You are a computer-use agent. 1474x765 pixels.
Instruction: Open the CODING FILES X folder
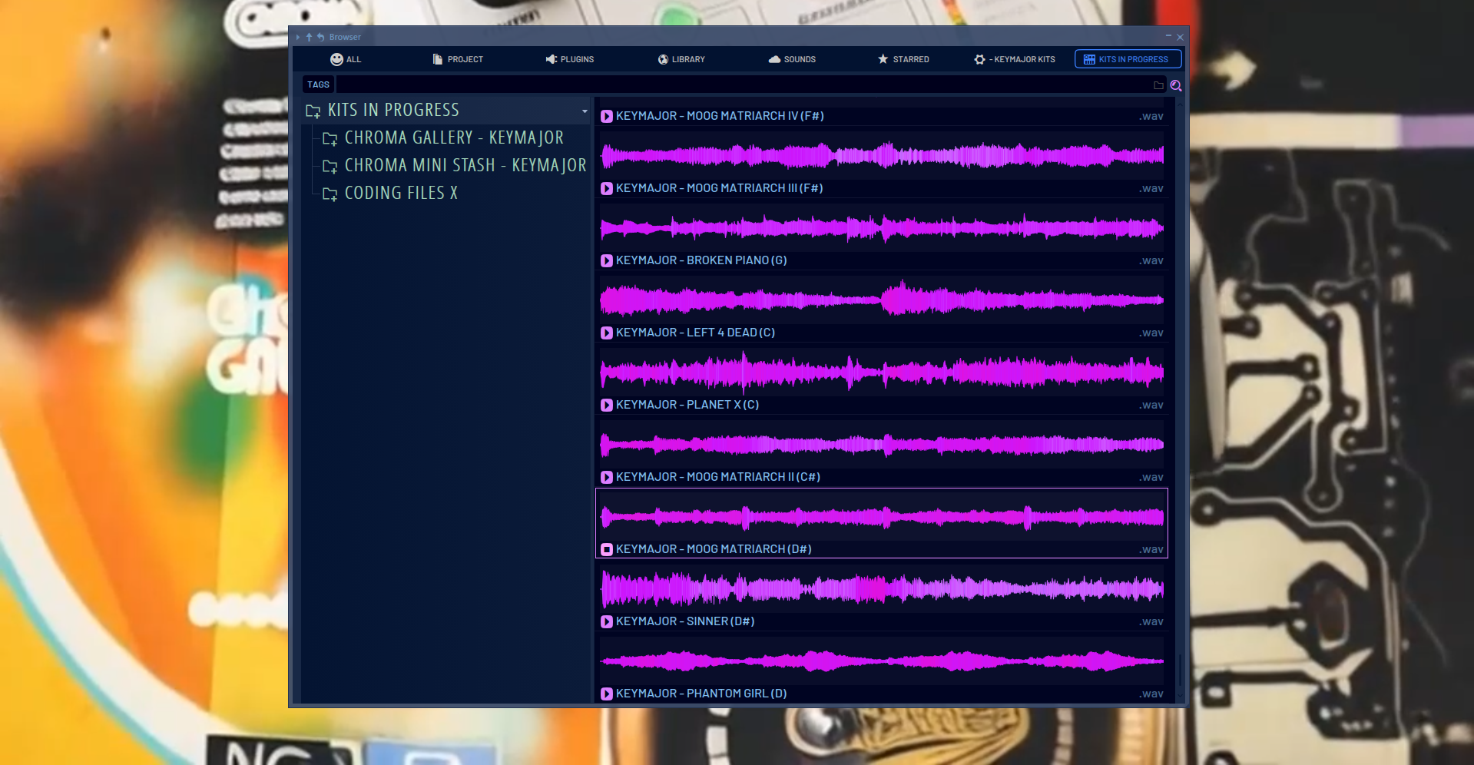click(400, 194)
